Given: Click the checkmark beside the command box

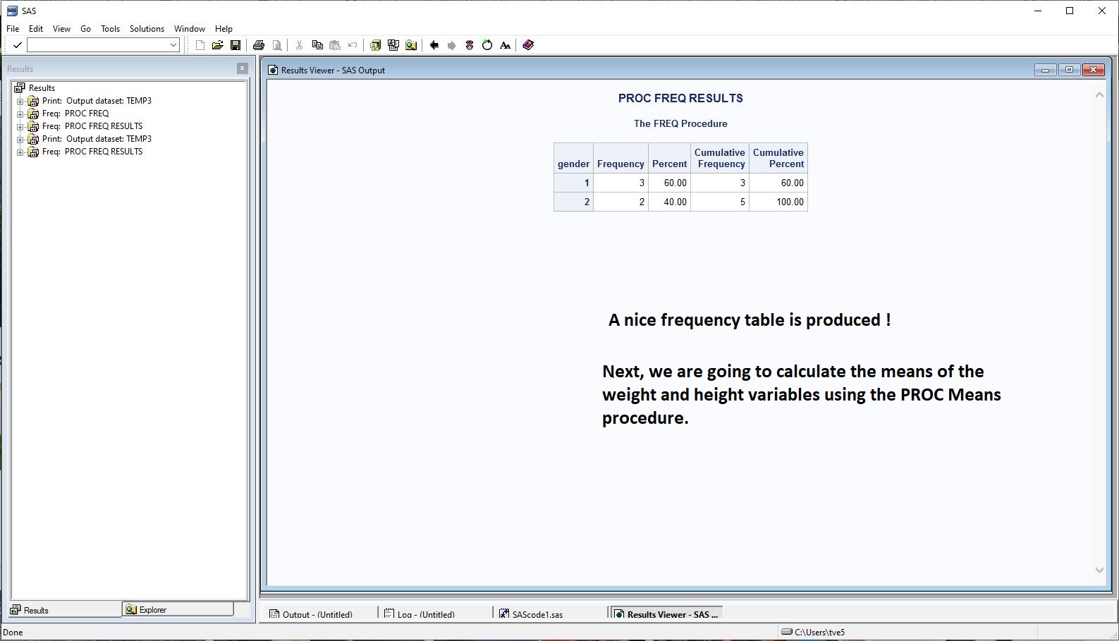Looking at the screenshot, I should (18, 45).
